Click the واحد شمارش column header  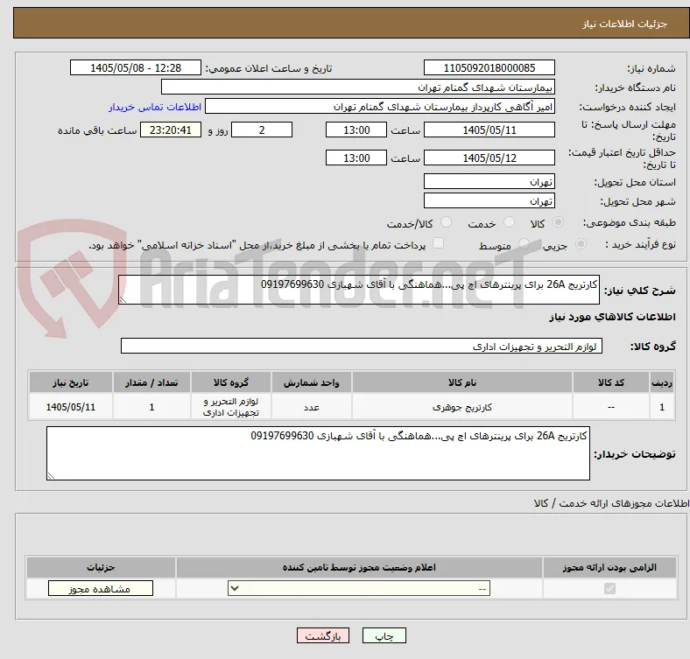tap(312, 382)
